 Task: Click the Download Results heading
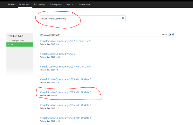tap(50, 35)
